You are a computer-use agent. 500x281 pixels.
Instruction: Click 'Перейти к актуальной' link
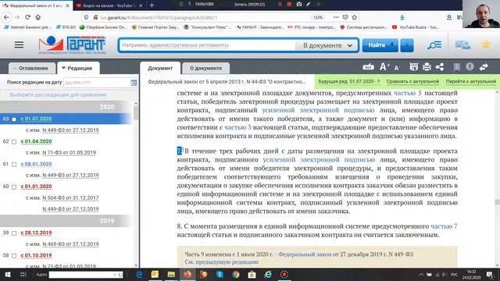tap(470, 81)
